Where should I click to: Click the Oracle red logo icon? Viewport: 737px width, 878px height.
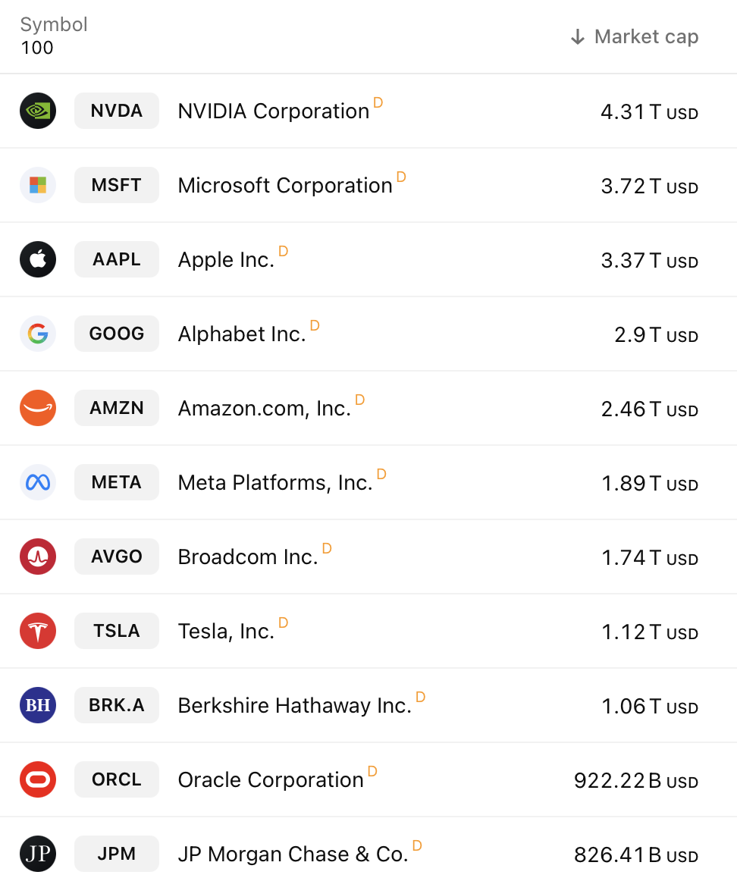pyautogui.click(x=37, y=779)
